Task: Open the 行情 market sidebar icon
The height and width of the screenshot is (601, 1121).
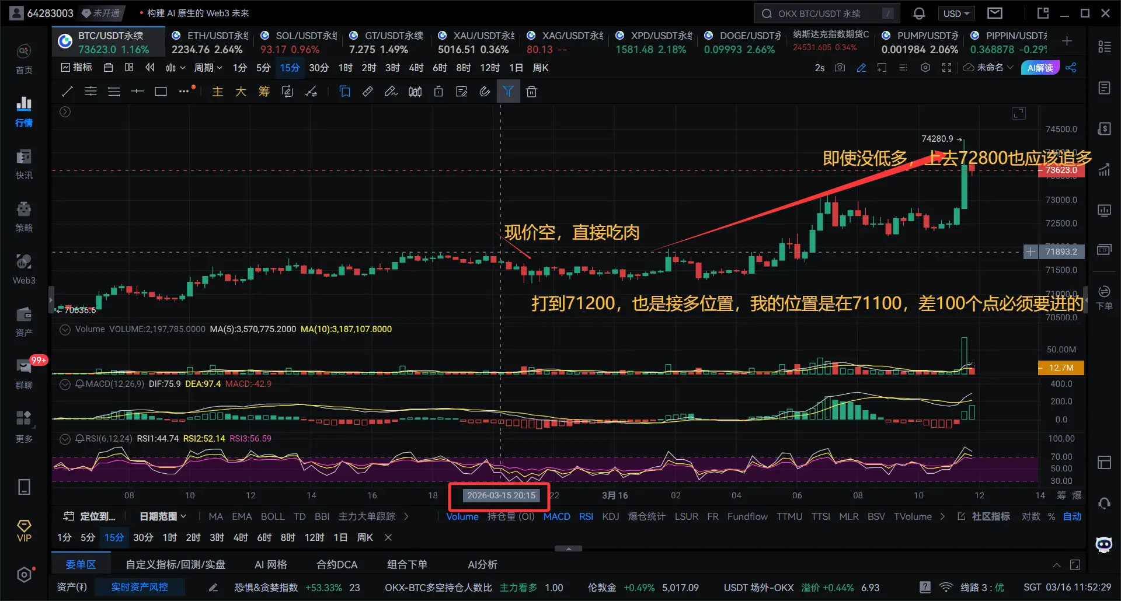Action: click(x=24, y=111)
